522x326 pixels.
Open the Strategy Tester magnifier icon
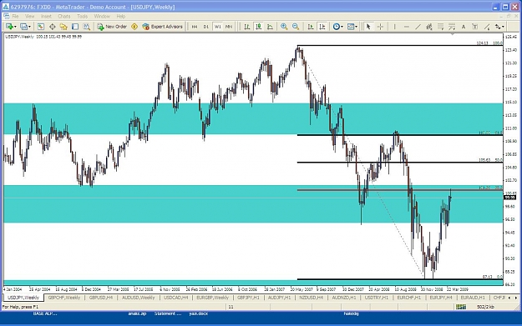[x=87, y=27]
